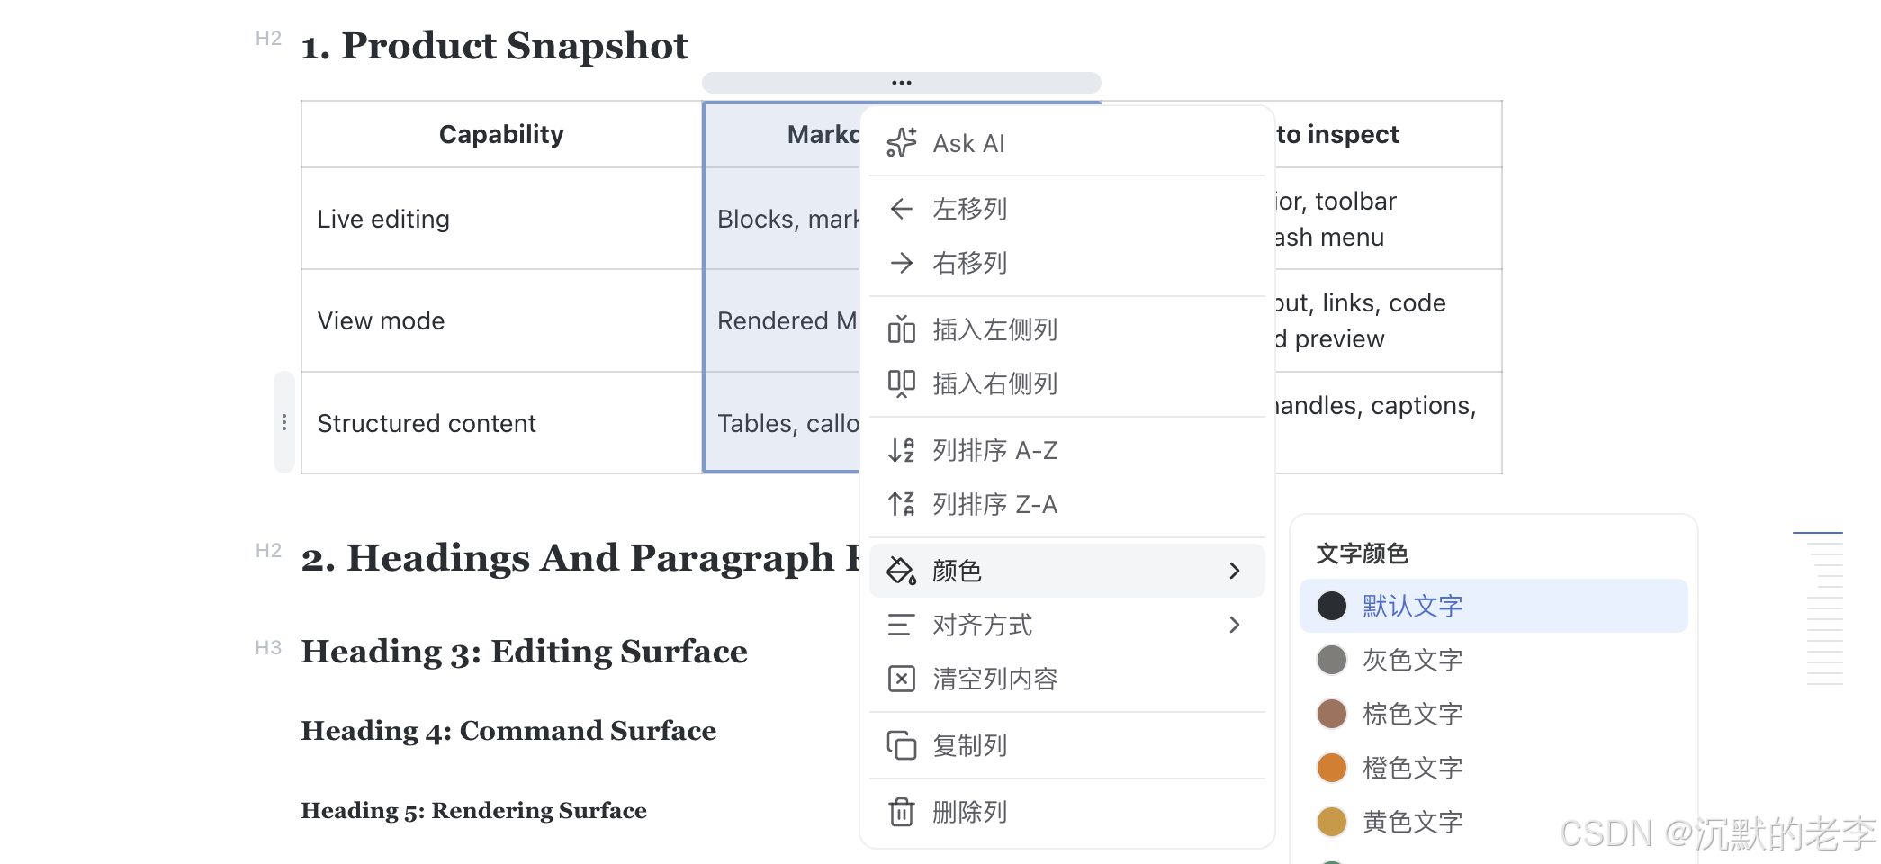Click the H2 label beside Product Snapshot
This screenshot has width=1881, height=864.
coord(268,39)
